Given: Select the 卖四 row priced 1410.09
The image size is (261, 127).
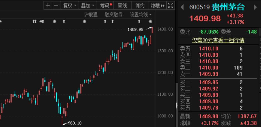Looking at the screenshot, I should point(218,55).
